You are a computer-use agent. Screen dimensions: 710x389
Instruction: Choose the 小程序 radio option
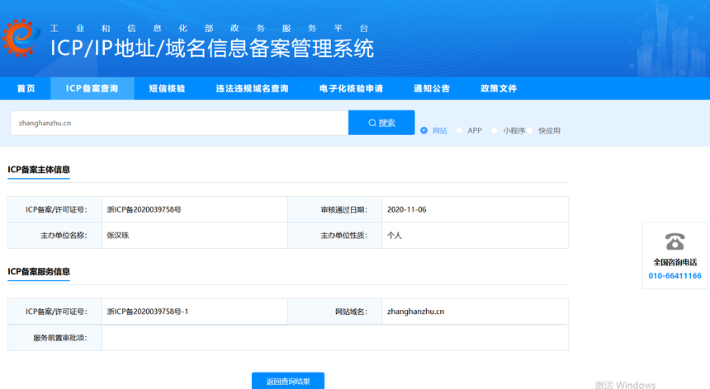(495, 130)
